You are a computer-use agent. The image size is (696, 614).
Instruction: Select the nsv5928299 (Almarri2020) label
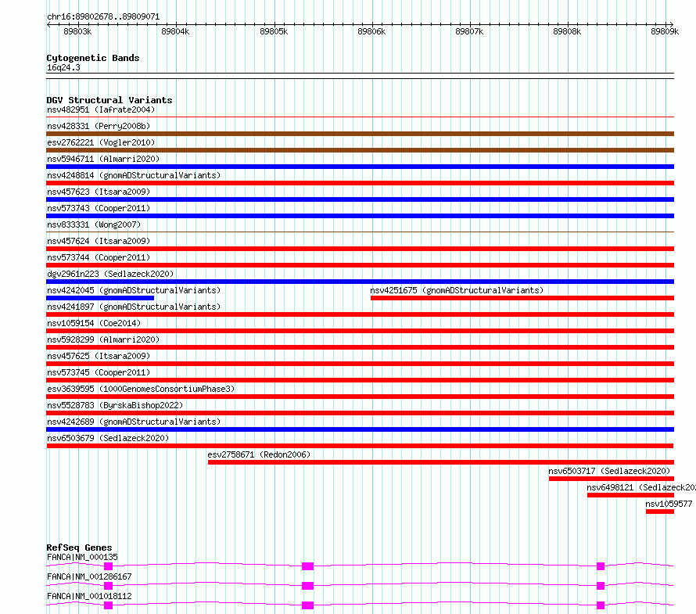tap(103, 339)
